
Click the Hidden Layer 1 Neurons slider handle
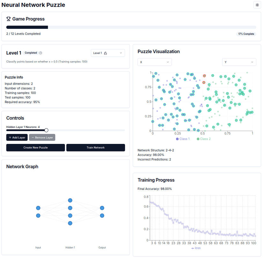pyautogui.click(x=46, y=130)
